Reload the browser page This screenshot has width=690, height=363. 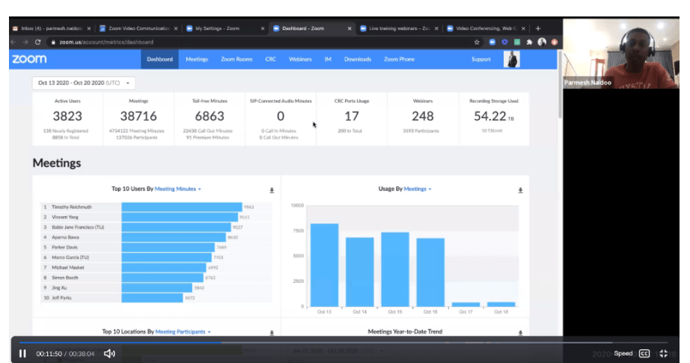[x=37, y=42]
